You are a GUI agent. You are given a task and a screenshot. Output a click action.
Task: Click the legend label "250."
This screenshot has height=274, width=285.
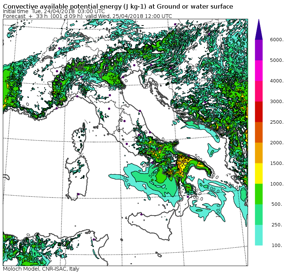[277, 225]
